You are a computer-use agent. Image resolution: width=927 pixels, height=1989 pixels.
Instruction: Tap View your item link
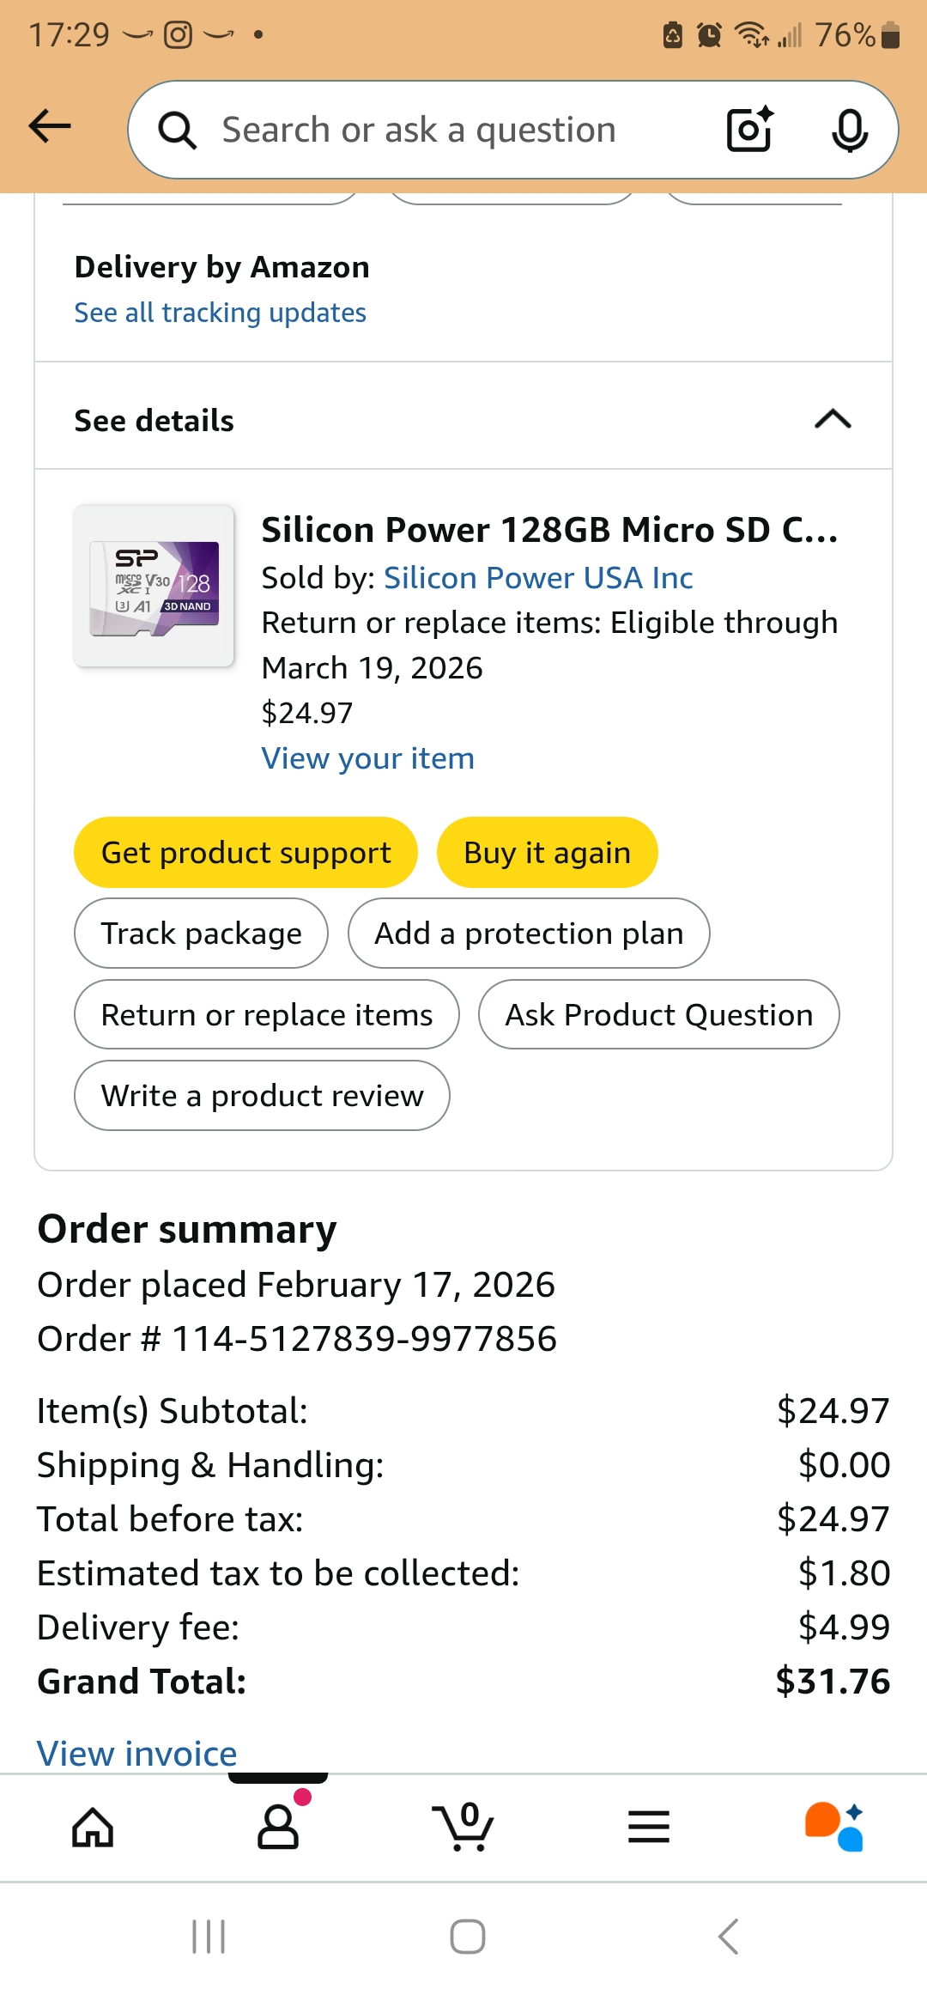tap(367, 758)
